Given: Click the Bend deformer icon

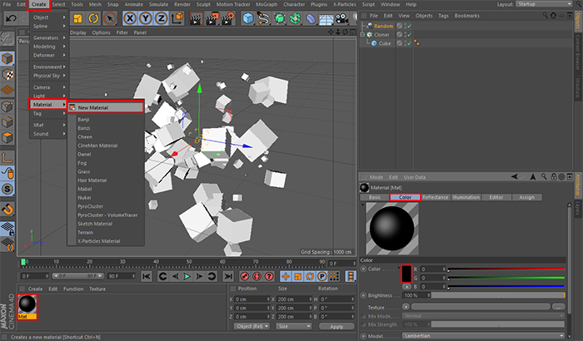Looking at the screenshot, I should click(311, 18).
